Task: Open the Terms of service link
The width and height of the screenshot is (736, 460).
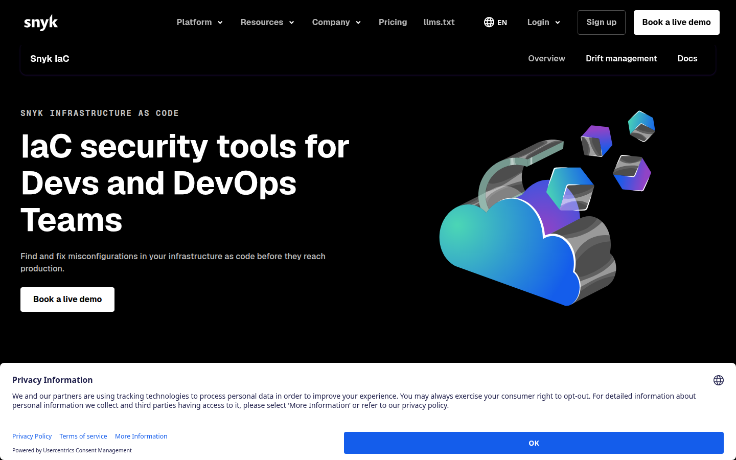Action: pos(83,436)
